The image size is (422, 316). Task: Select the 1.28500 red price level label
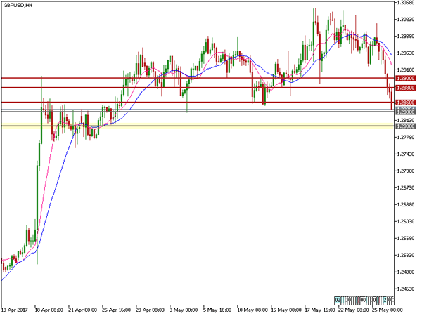click(406, 103)
